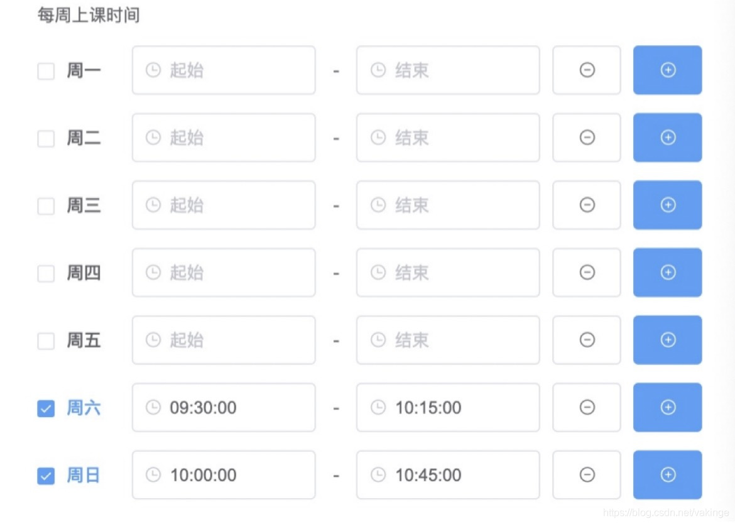Open the 周四 end time picker
The image size is (735, 524).
click(448, 272)
